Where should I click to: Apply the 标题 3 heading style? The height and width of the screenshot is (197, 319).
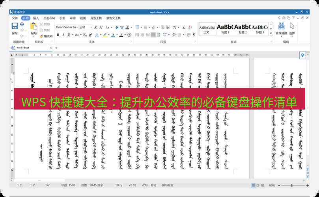[260, 29]
